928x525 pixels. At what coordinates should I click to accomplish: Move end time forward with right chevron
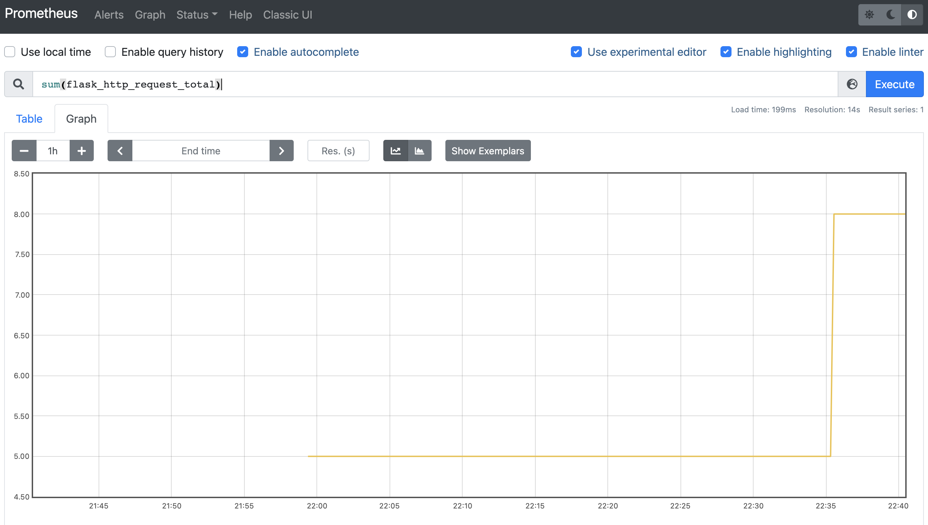coord(281,150)
